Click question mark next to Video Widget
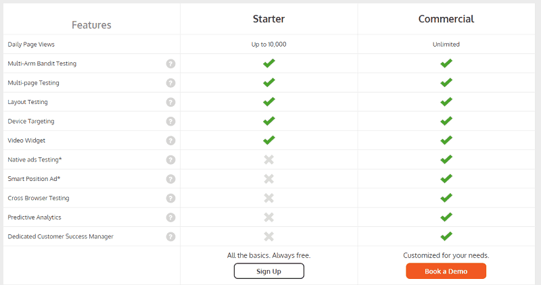The image size is (541, 285). click(x=170, y=140)
